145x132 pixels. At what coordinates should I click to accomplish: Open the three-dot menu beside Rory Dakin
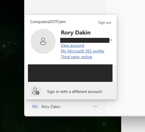95,107
